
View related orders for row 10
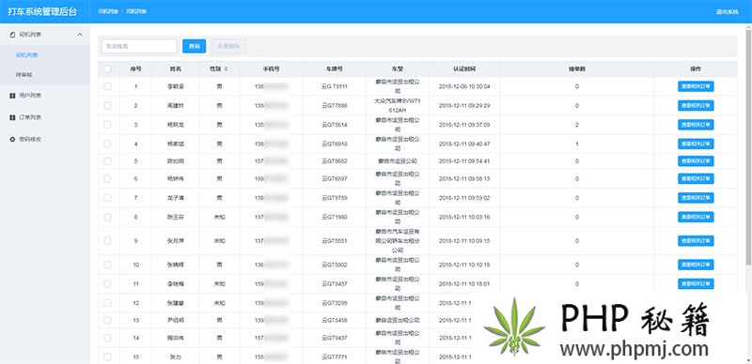[x=696, y=265]
